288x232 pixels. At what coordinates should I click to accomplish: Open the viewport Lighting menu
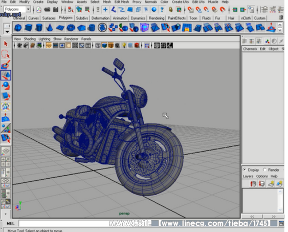(45, 39)
